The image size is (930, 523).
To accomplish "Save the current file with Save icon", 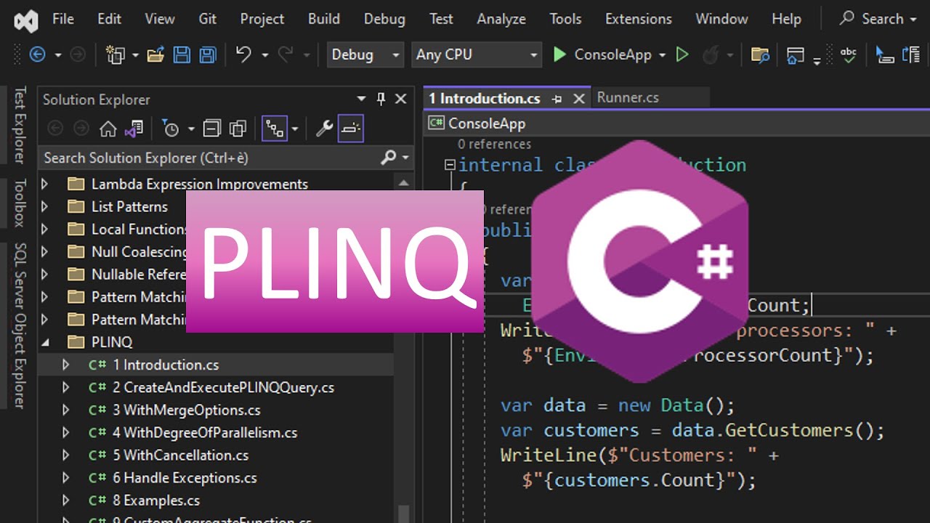I will point(182,54).
